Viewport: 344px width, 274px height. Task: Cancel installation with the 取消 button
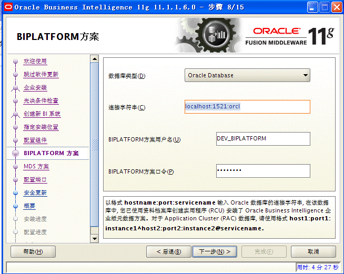click(x=313, y=251)
